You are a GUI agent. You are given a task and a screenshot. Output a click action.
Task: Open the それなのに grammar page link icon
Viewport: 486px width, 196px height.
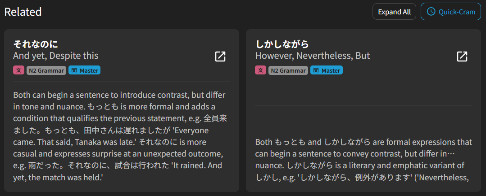pos(220,57)
